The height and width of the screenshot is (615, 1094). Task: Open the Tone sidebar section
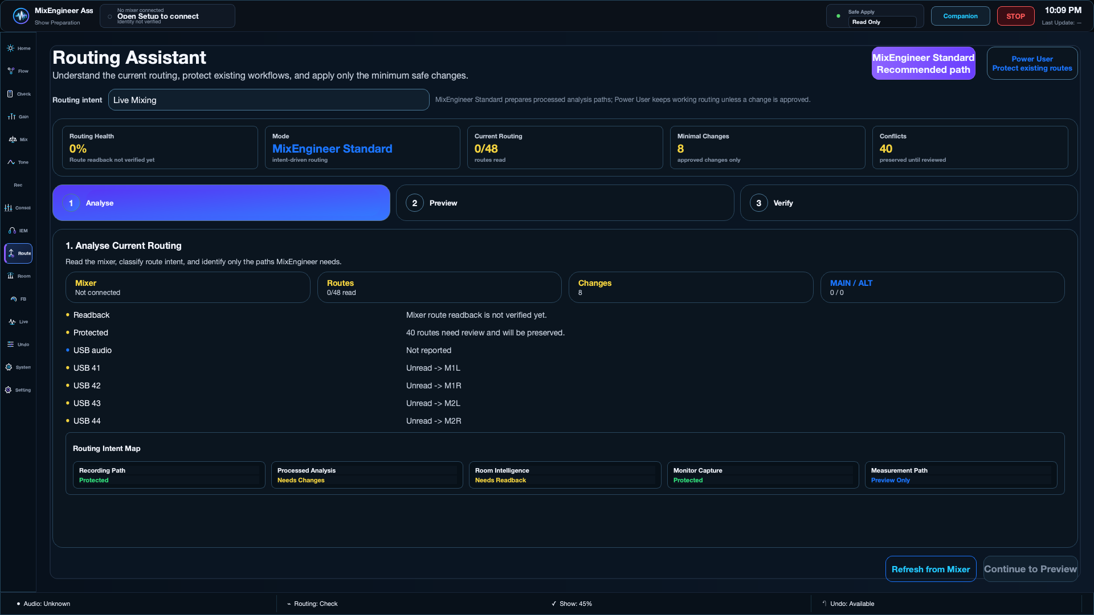click(x=18, y=162)
